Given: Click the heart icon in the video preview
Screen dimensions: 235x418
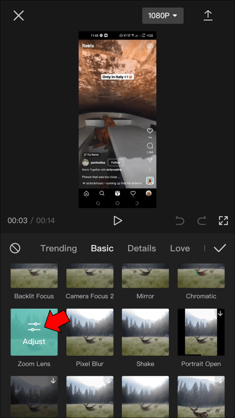Looking at the screenshot, I should (x=150, y=131).
